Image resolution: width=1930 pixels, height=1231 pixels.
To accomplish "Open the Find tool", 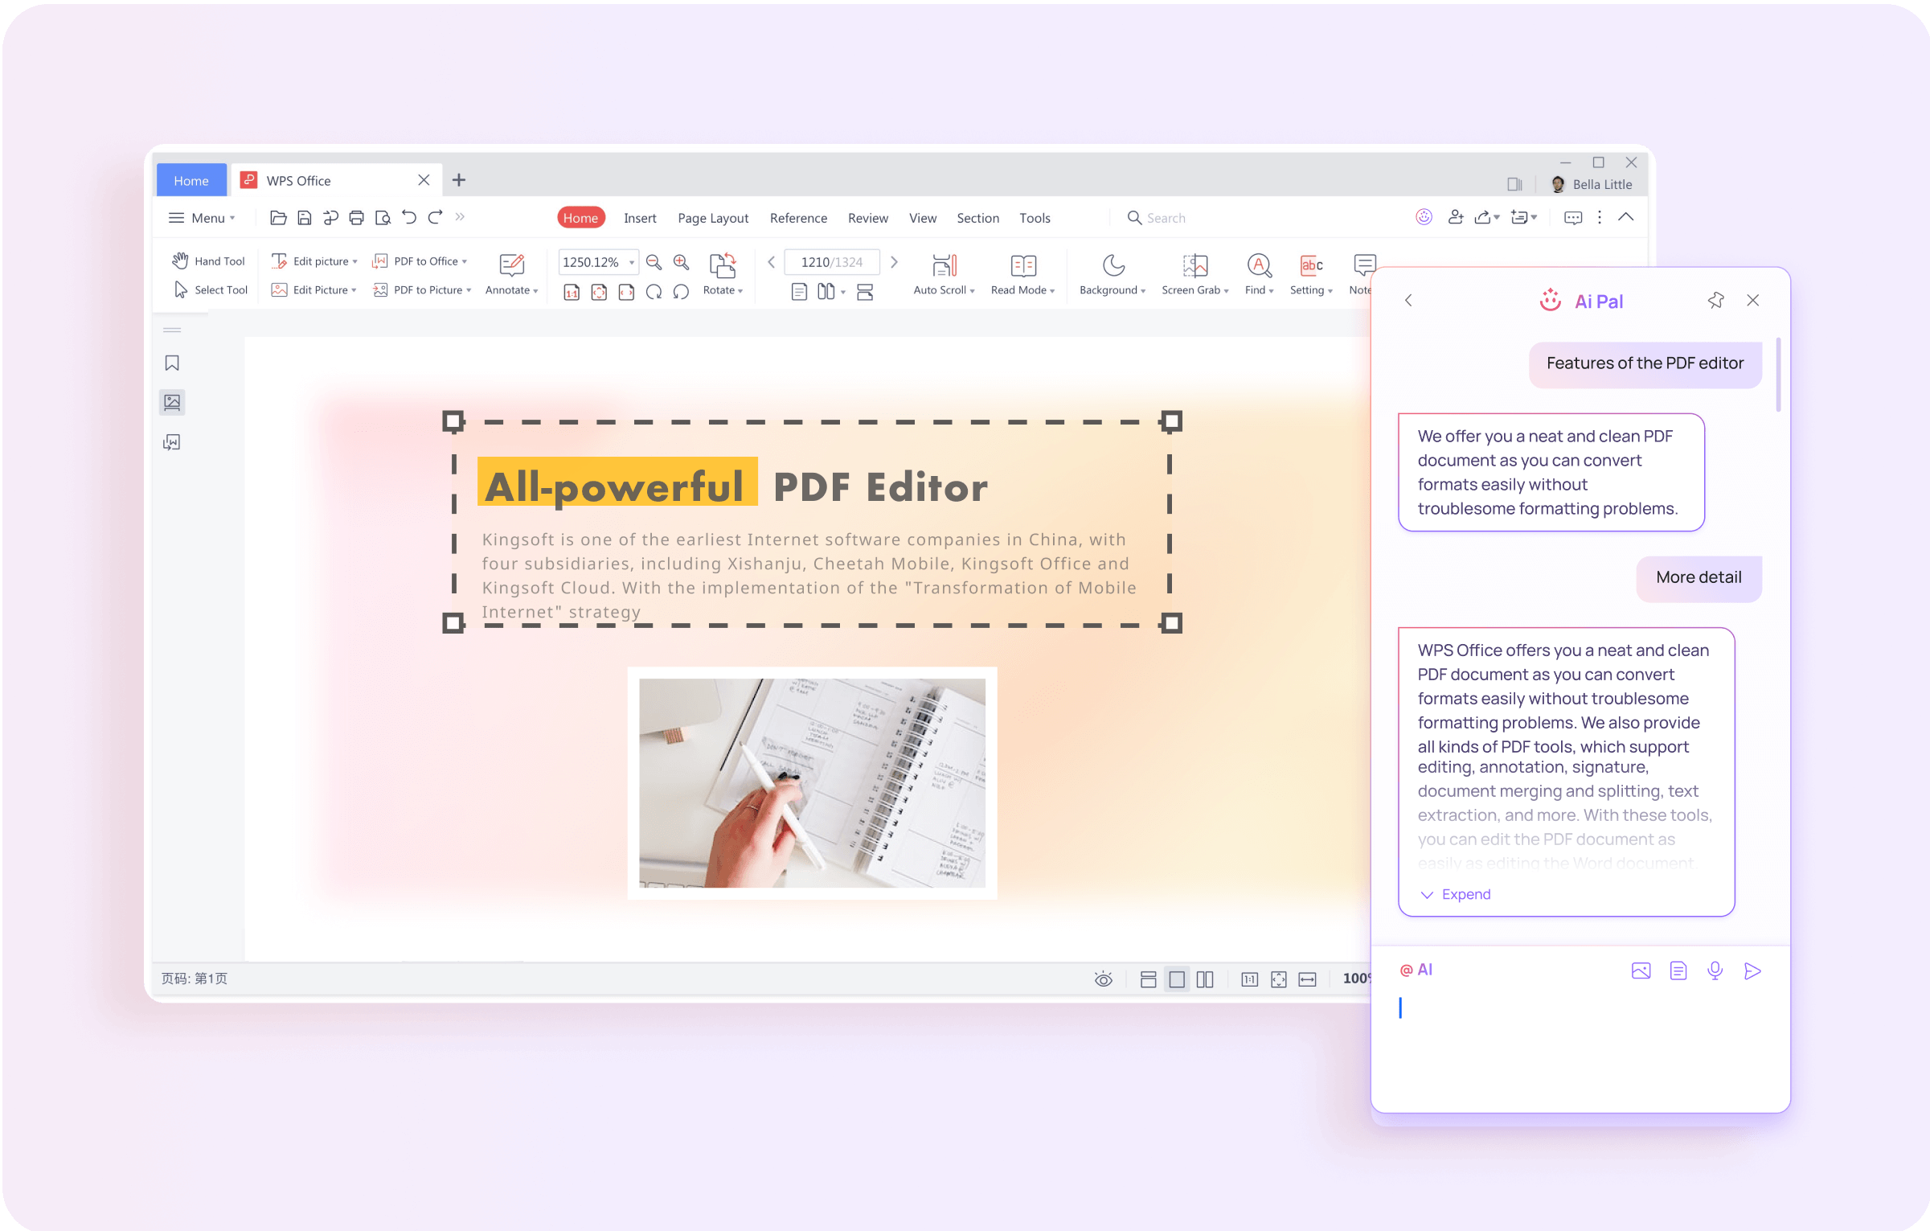I will point(1259,275).
